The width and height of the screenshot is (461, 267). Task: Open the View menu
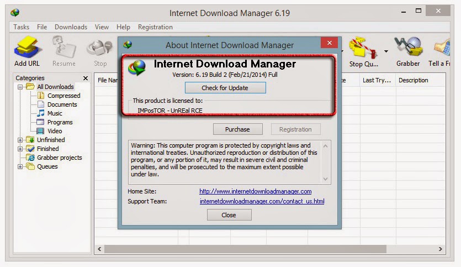point(102,27)
